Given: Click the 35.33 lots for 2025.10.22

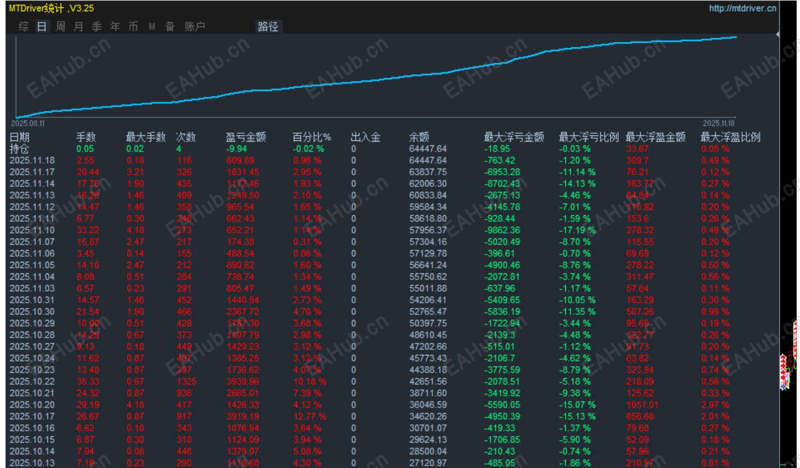Looking at the screenshot, I should coord(88,381).
